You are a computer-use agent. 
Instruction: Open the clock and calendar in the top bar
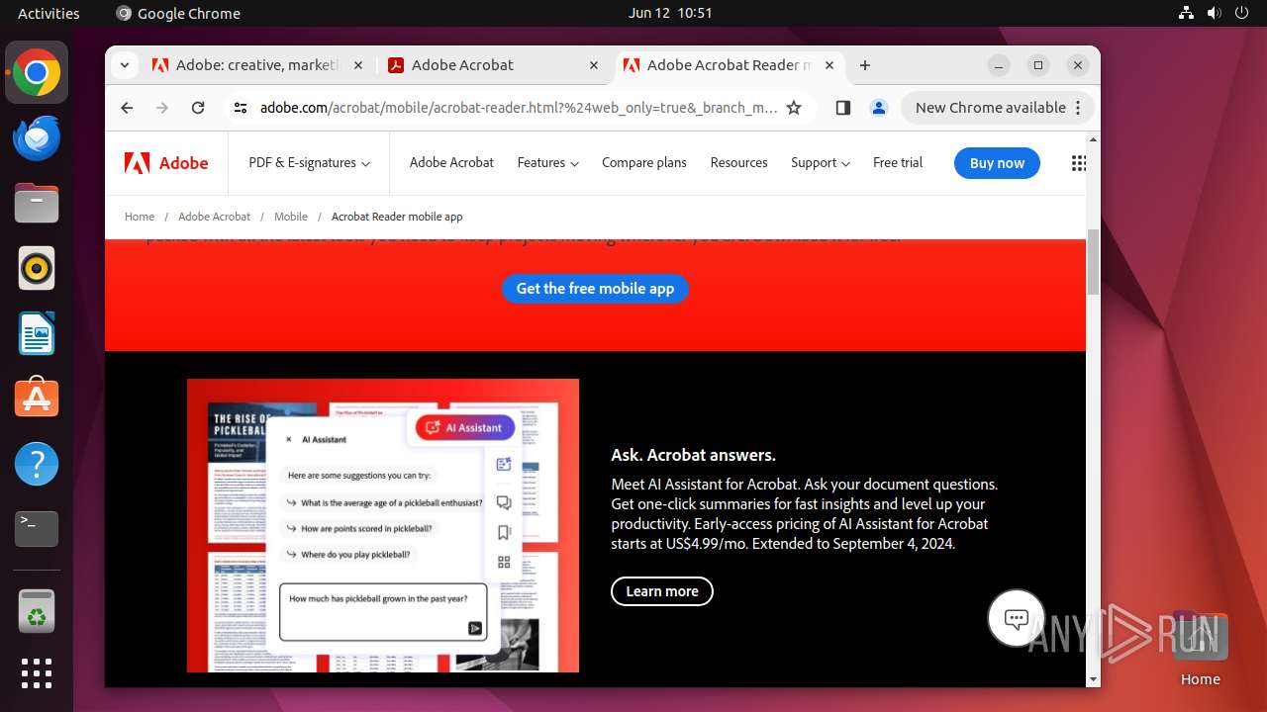pyautogui.click(x=670, y=13)
